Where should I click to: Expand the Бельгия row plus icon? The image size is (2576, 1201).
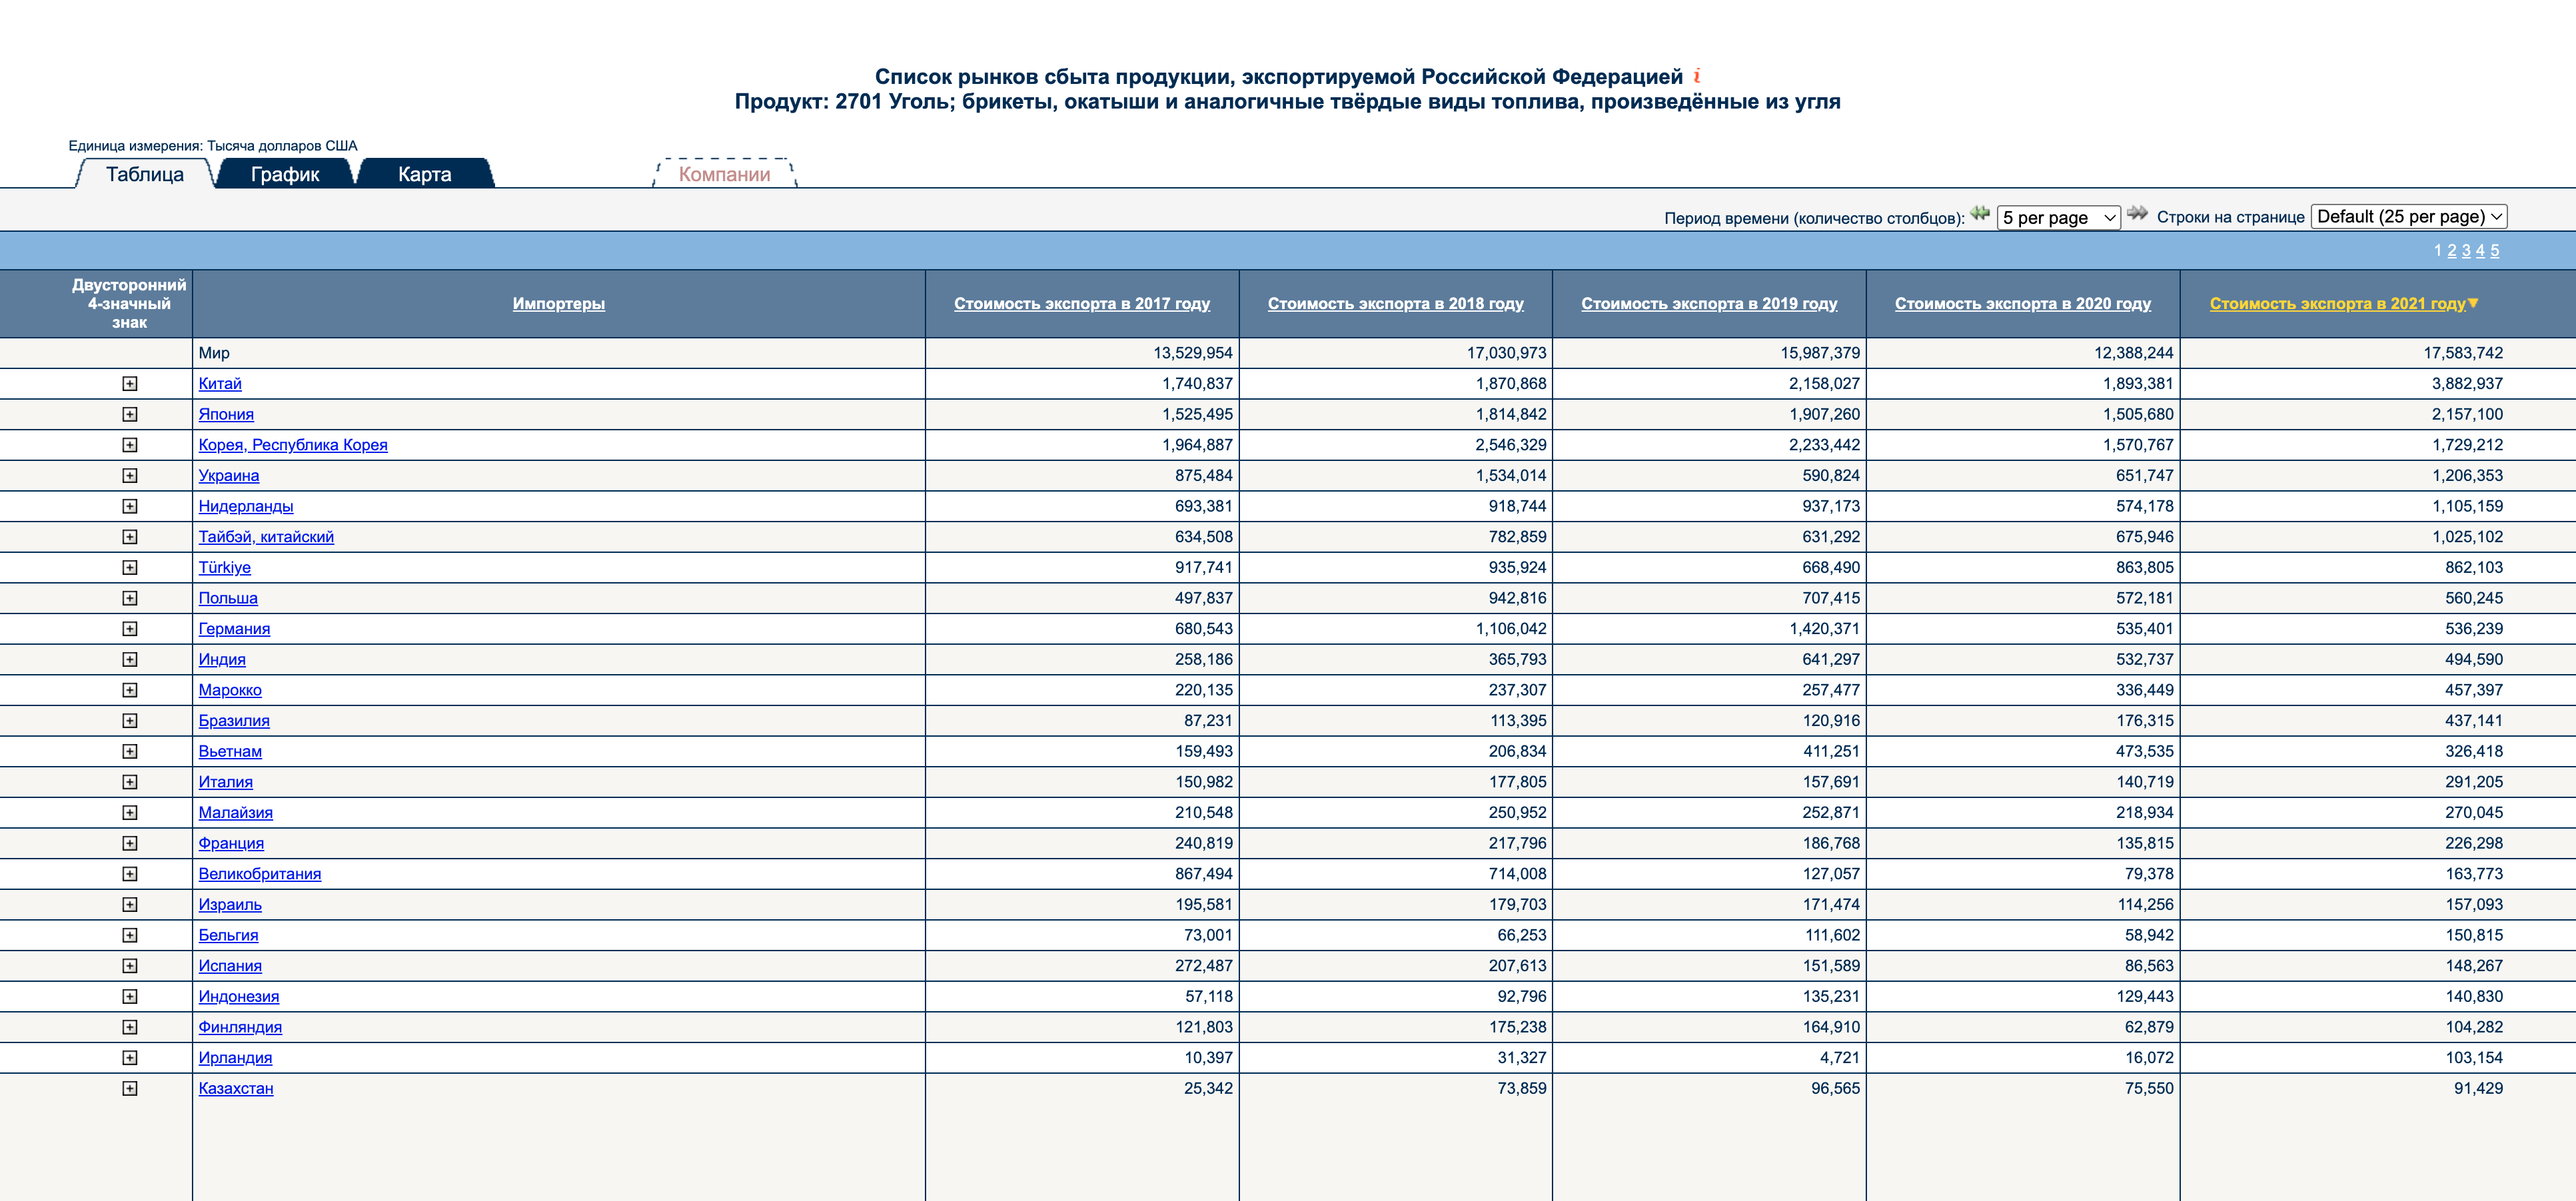tap(130, 936)
